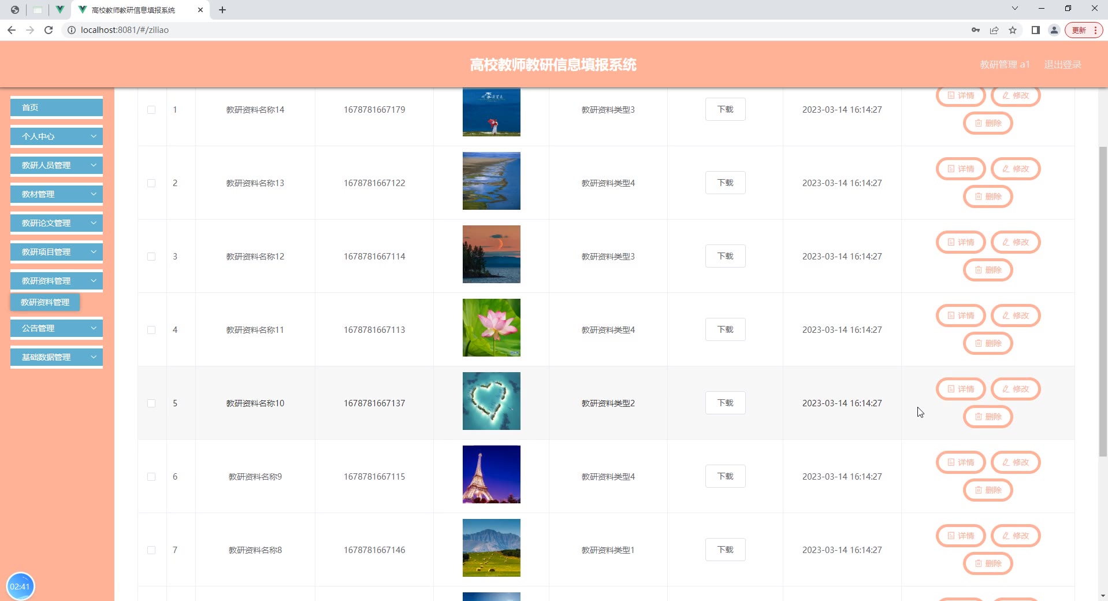Collapse 教研资料管理 parent sidebar menu
This screenshot has height=601, width=1108.
tap(57, 281)
